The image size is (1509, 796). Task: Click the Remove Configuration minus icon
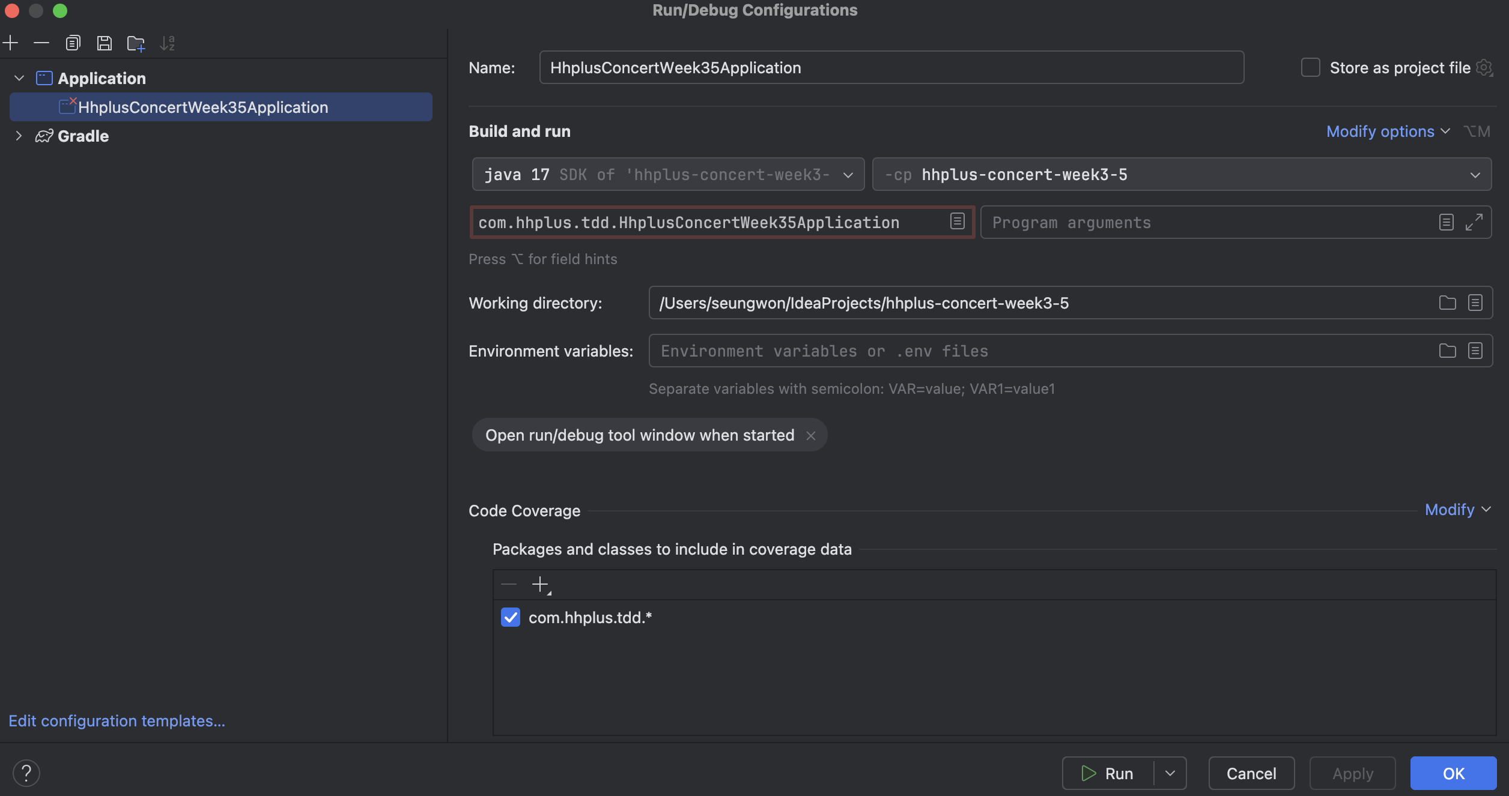point(41,43)
